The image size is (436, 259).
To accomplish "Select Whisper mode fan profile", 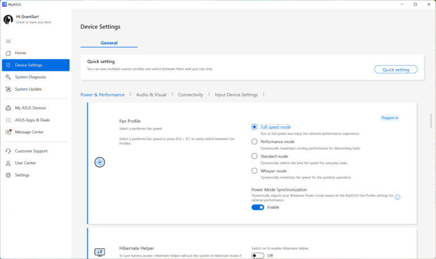I will pos(254,171).
